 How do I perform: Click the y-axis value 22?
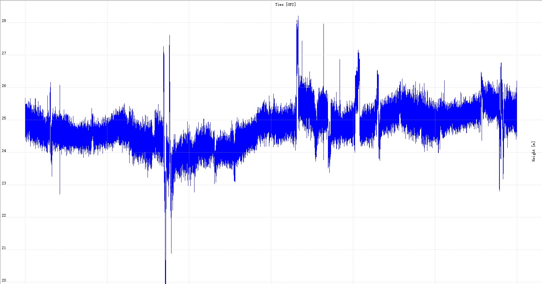[4, 216]
